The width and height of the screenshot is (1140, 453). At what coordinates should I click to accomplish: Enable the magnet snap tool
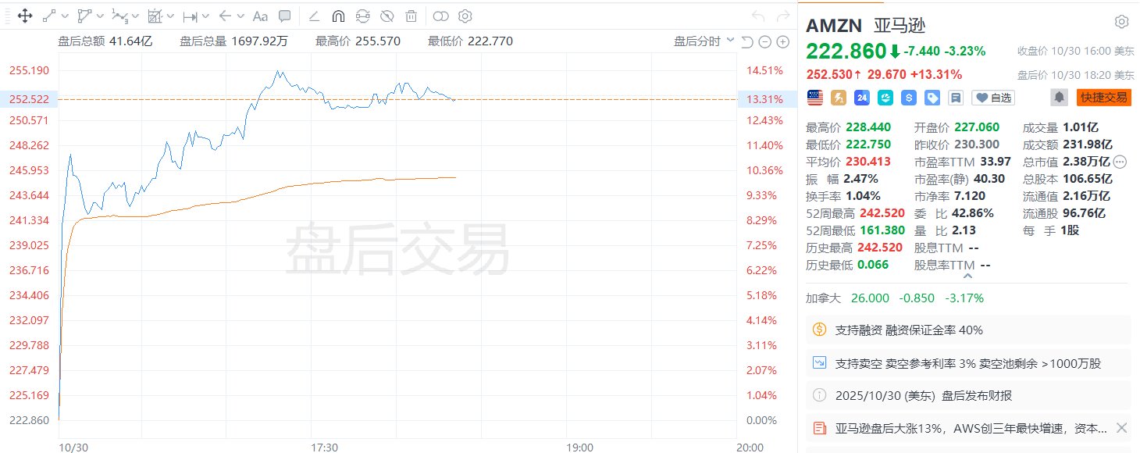coord(338,16)
